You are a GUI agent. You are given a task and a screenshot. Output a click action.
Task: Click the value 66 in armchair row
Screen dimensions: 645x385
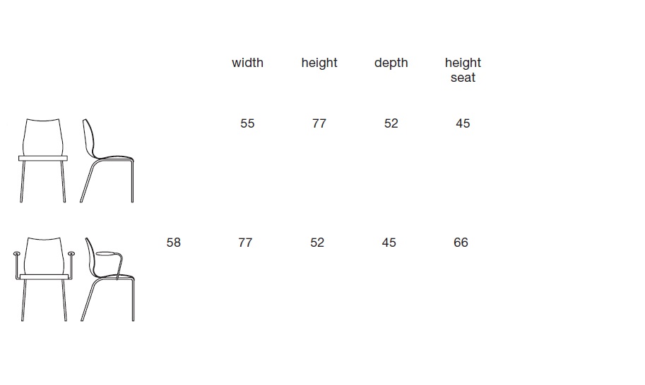(x=461, y=243)
